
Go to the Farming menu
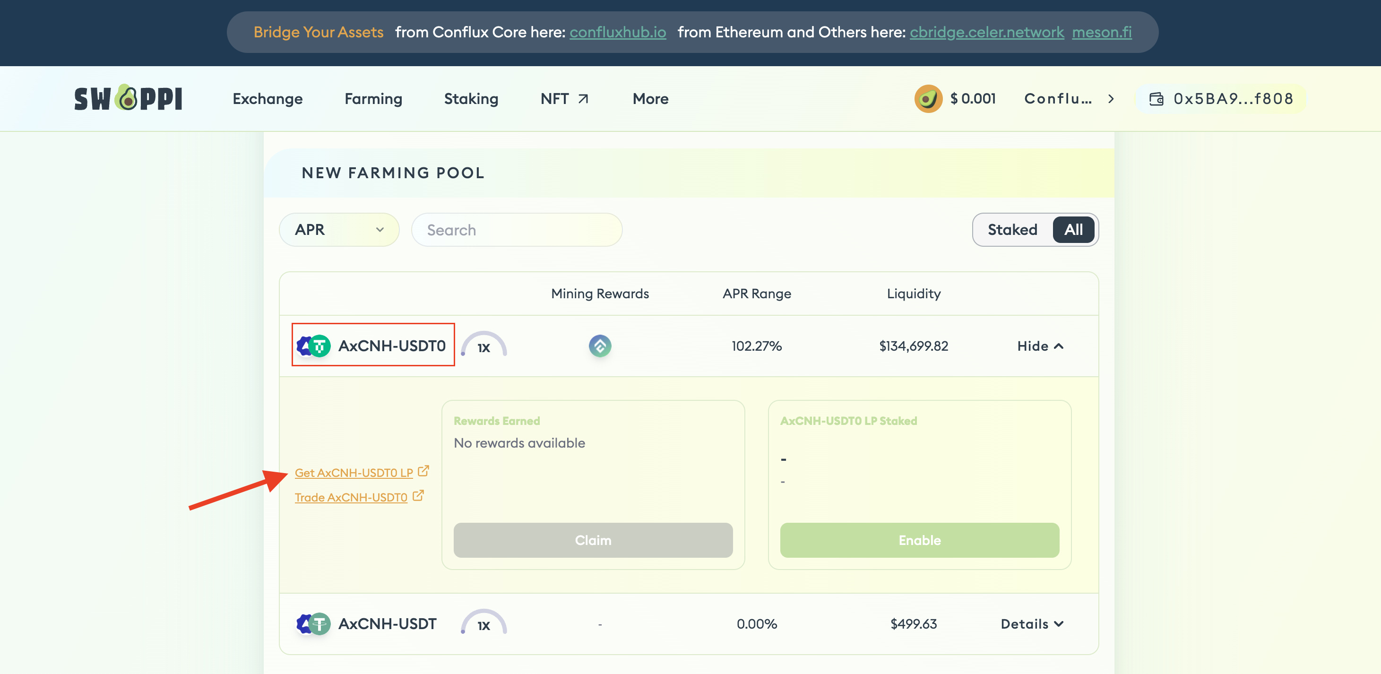373,99
